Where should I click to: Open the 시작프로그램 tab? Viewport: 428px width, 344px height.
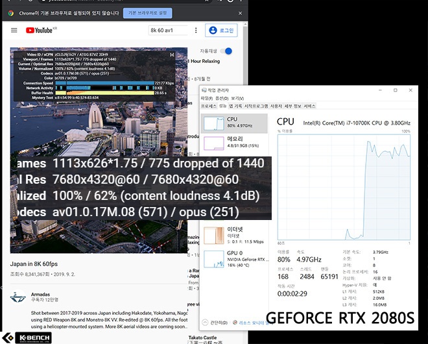click(256, 106)
